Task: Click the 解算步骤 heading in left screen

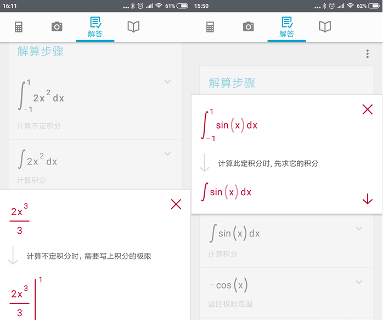Action: tap(40, 51)
